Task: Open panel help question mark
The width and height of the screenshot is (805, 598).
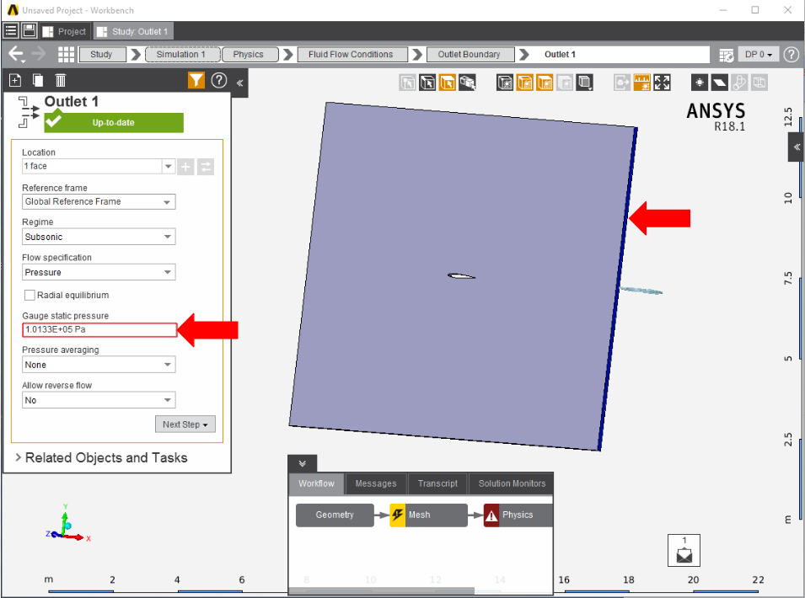Action: point(219,81)
